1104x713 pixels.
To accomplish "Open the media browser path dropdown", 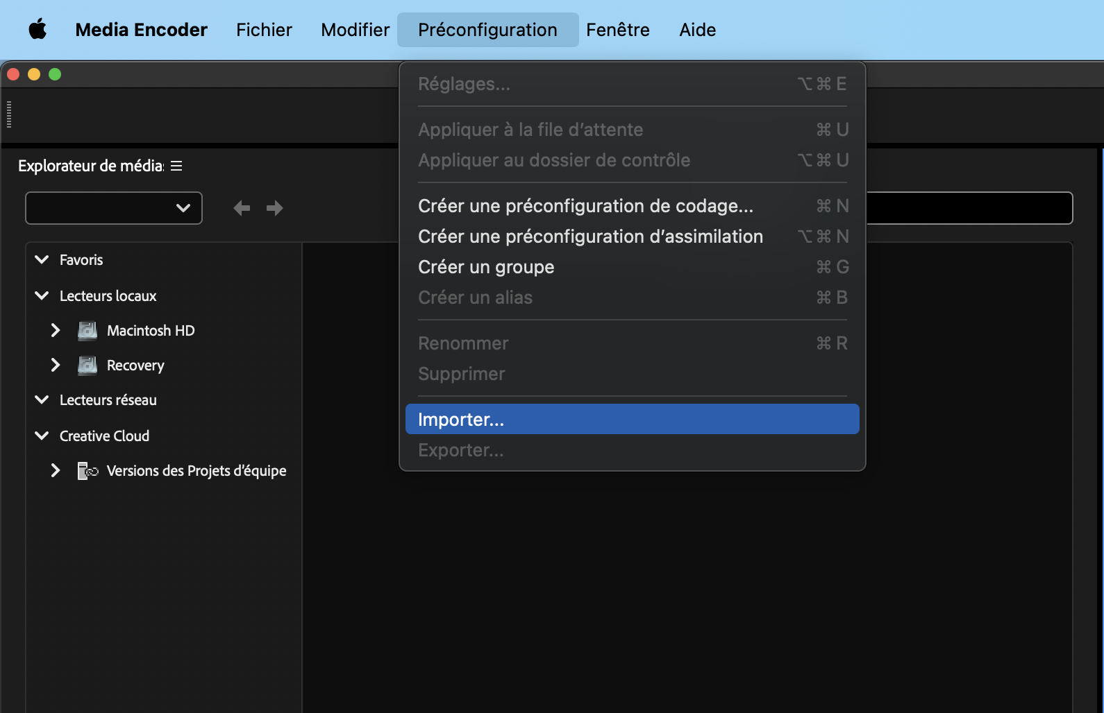I will click(114, 208).
